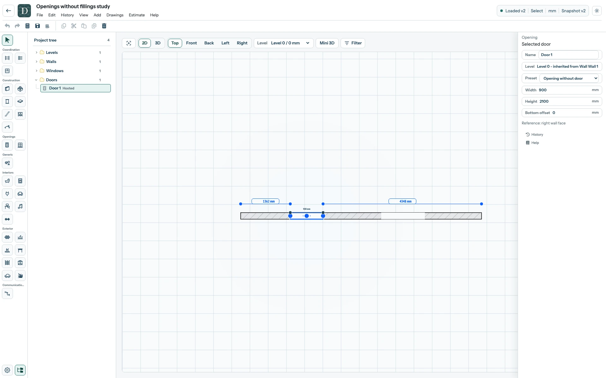Open the calculator estimate icon
The image size is (606, 378).
click(27, 26)
